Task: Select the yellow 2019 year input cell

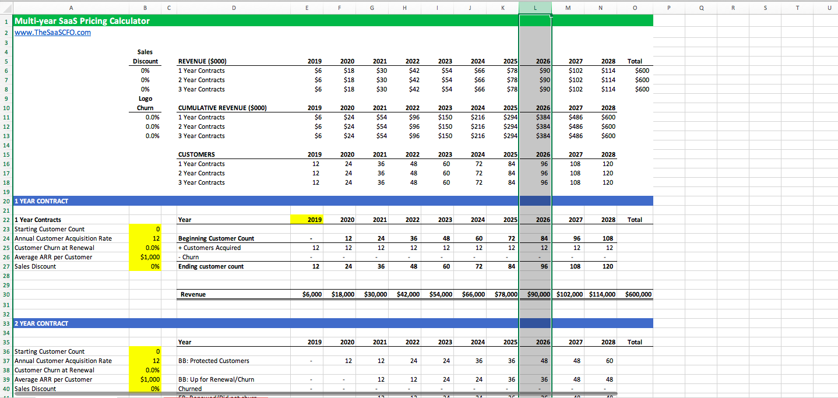Action: [307, 220]
